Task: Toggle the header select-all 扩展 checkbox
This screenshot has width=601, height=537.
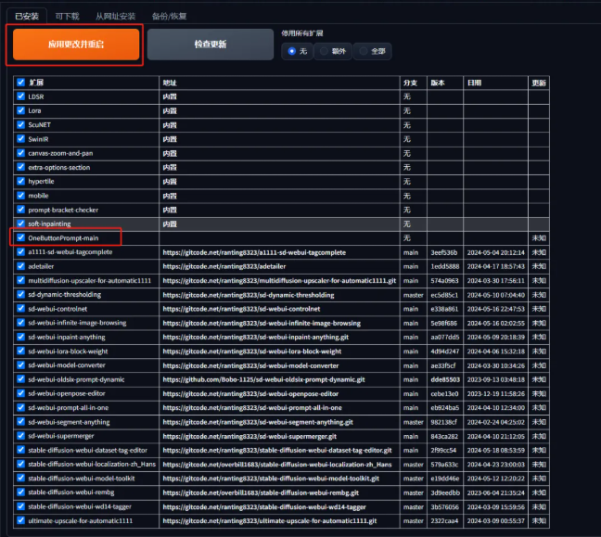Action: tap(20, 83)
